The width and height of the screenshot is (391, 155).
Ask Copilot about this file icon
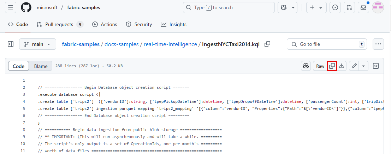pos(306,66)
